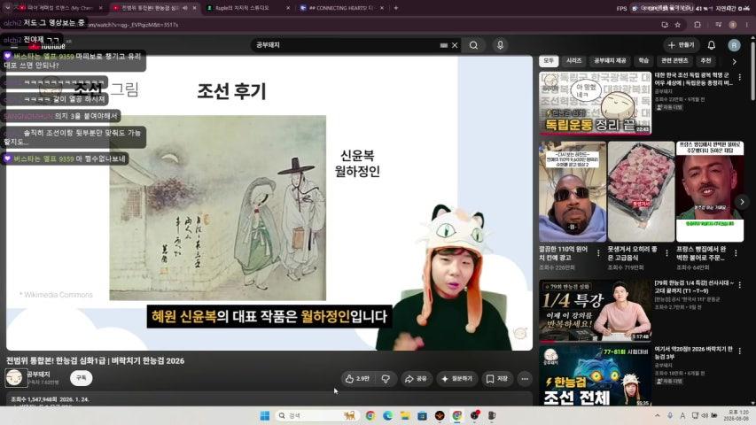This screenshot has width=756, height=425.
Task: Open 독립운동 정리 끝 video thumbnail
Action: [595, 103]
